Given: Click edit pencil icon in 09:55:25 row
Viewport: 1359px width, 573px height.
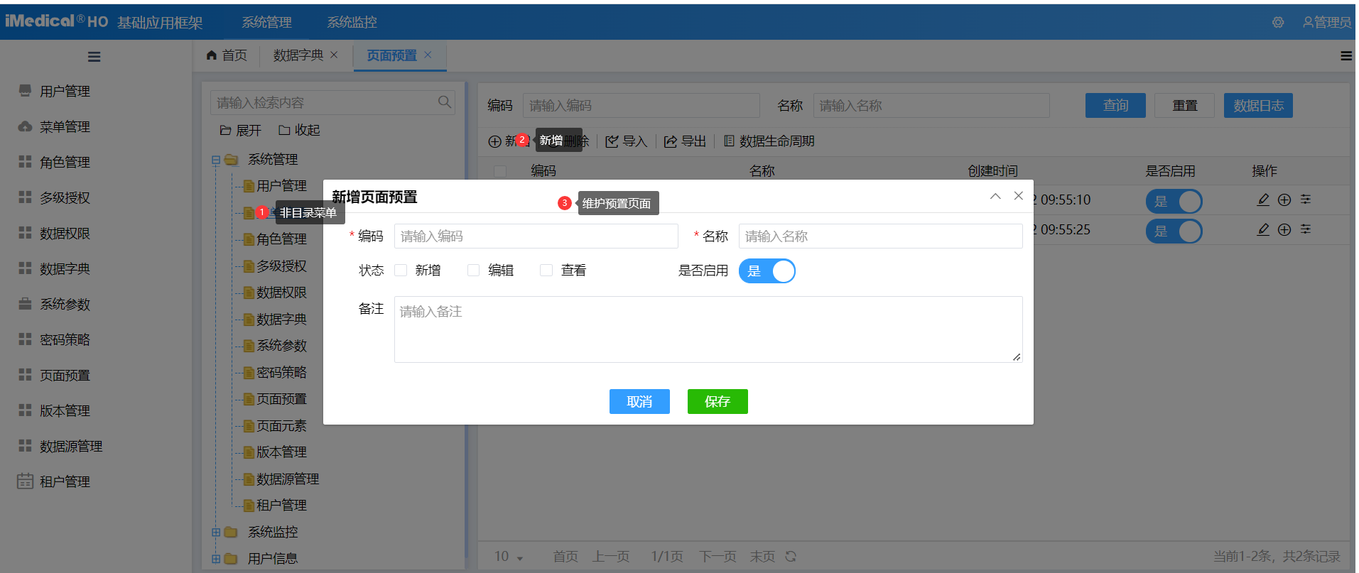Looking at the screenshot, I should pos(1263,229).
